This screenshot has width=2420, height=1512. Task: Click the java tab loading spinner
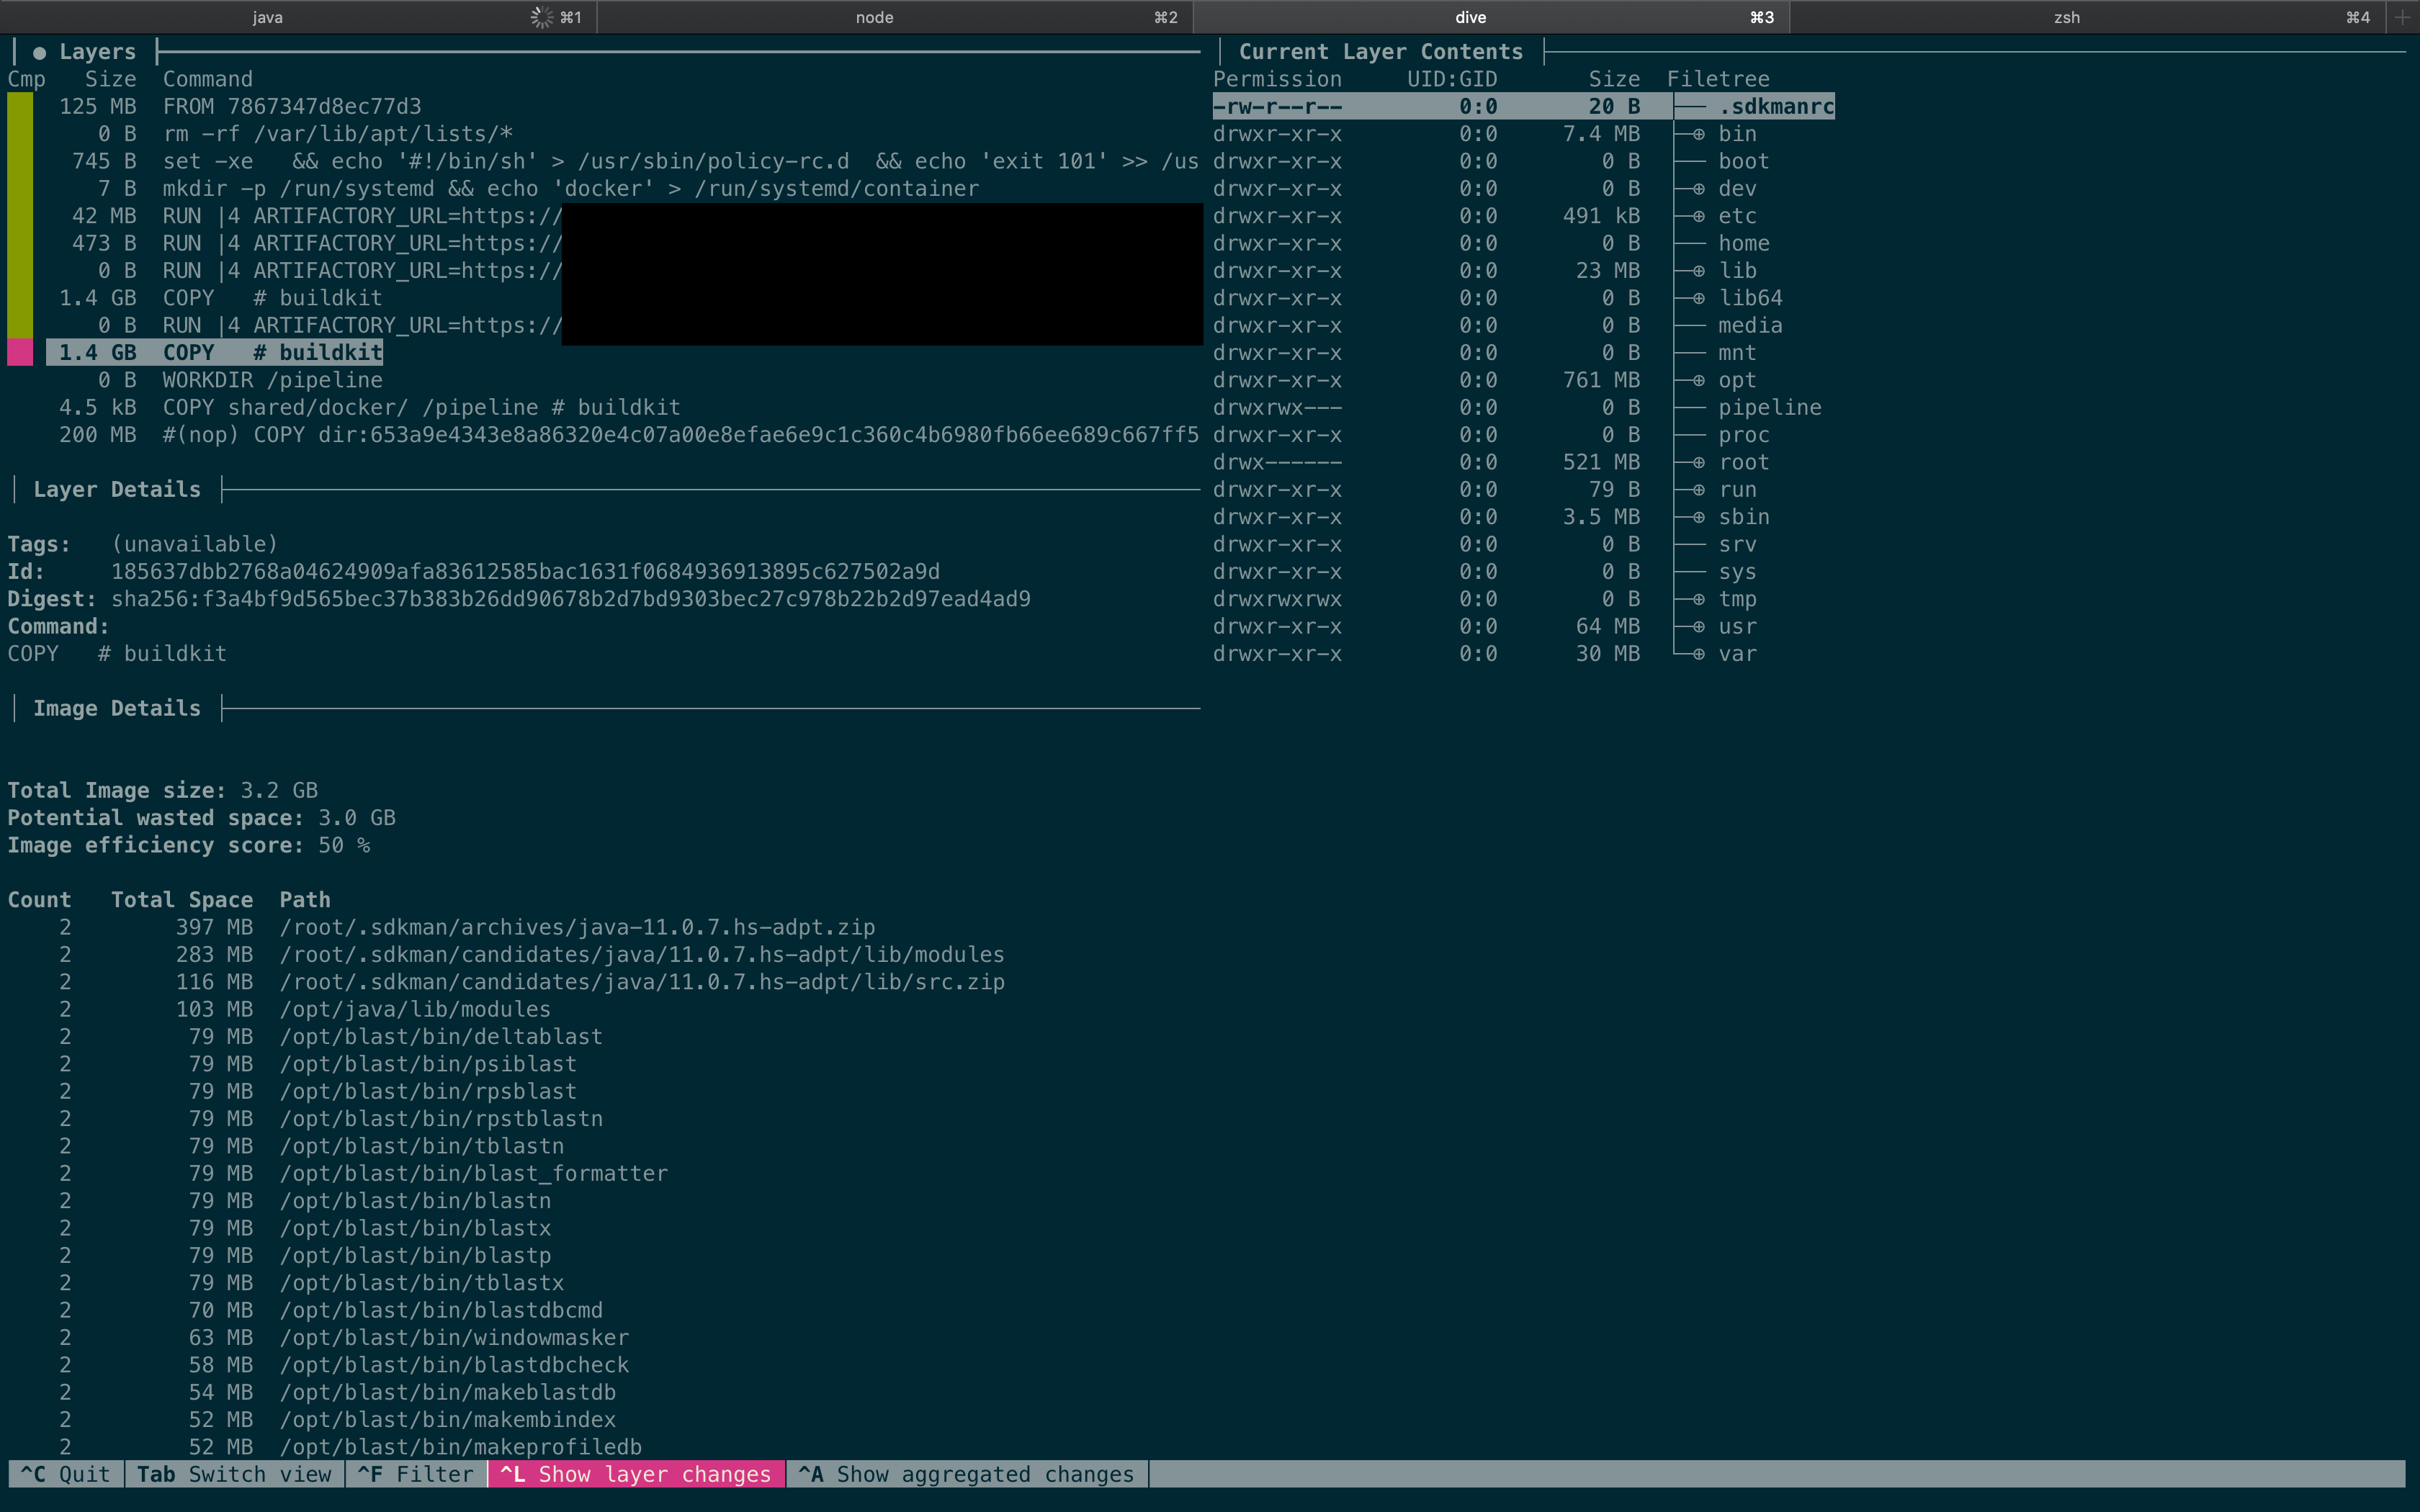(541, 17)
